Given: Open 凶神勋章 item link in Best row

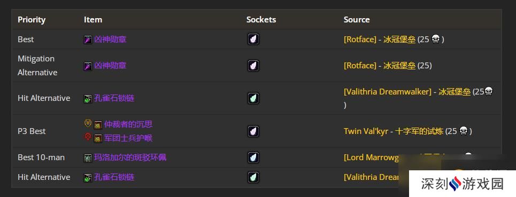Looking at the screenshot, I should pyautogui.click(x=110, y=40).
